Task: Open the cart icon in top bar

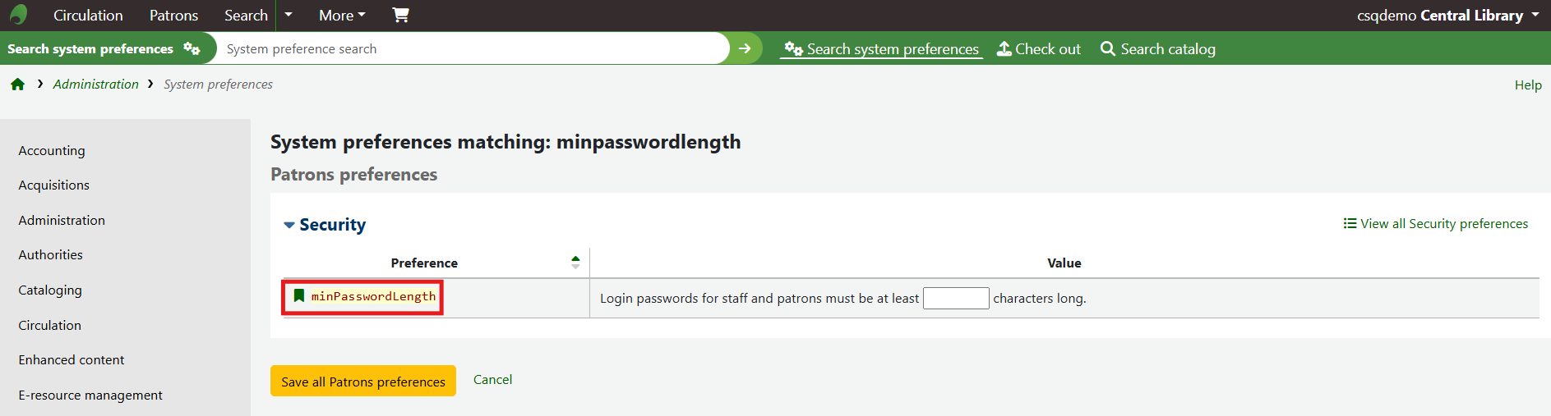Action: coord(400,15)
